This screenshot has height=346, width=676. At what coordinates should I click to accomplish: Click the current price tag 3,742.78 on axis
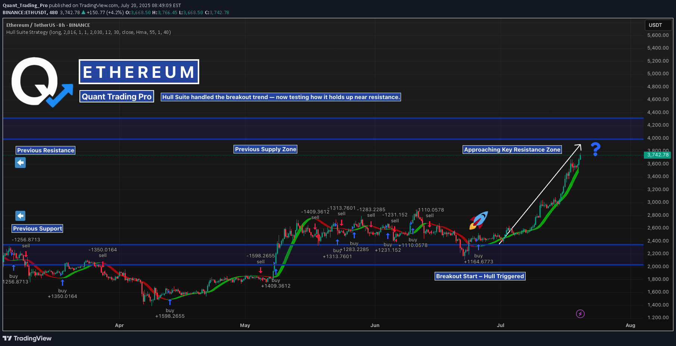(658, 155)
